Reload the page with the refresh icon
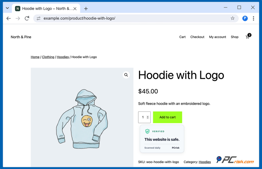This screenshot has height=169, width=262. 27,18
